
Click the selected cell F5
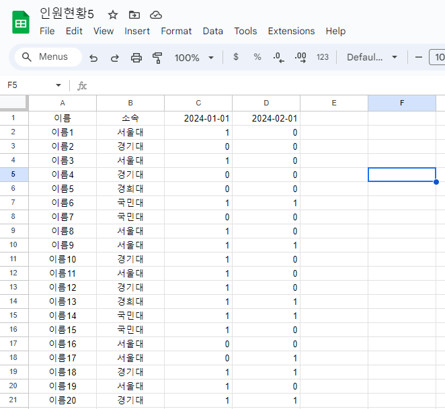402,175
